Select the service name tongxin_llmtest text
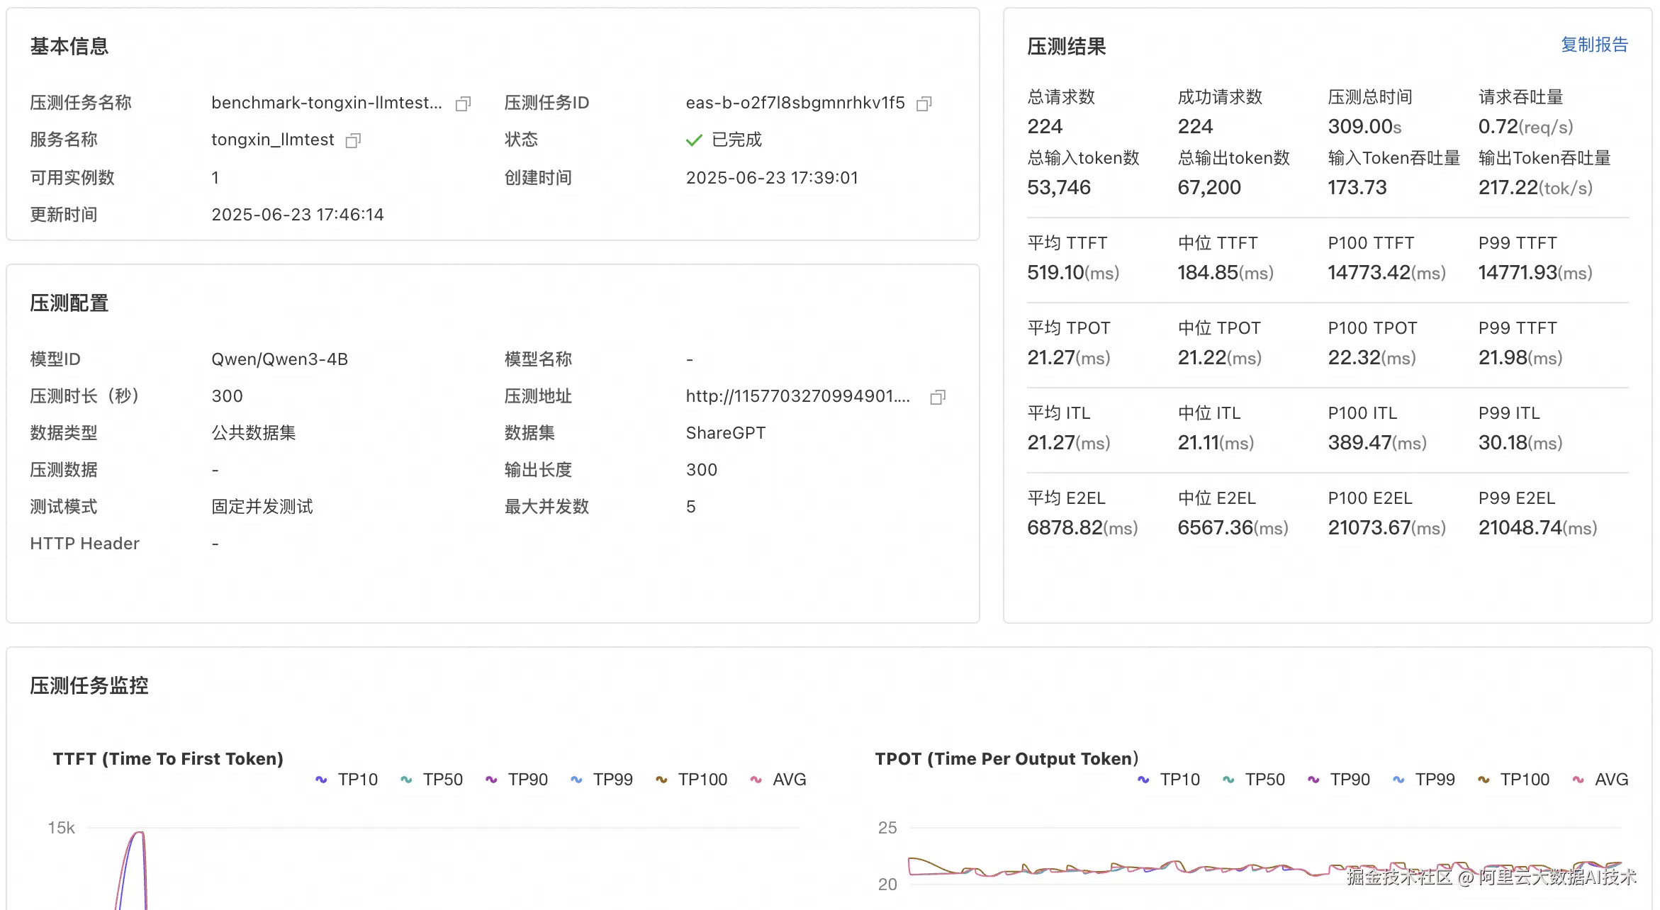The image size is (1660, 910). coord(272,140)
